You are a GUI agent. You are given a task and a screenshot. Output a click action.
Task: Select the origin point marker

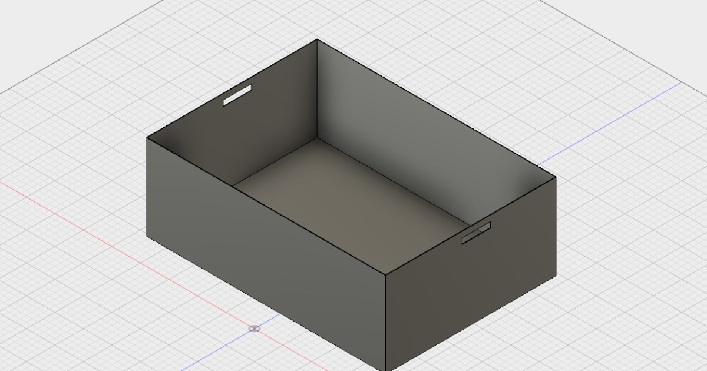click(x=253, y=328)
